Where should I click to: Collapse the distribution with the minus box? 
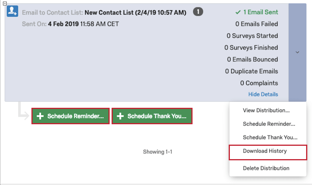click(5, 4)
